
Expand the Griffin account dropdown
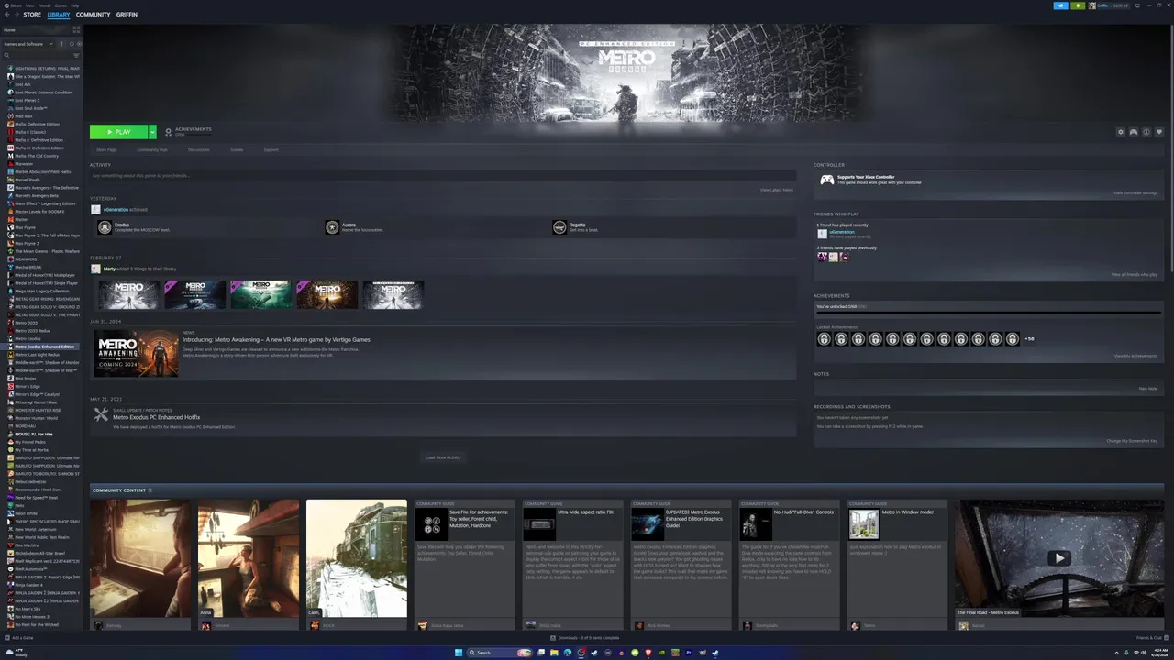[1108, 5]
